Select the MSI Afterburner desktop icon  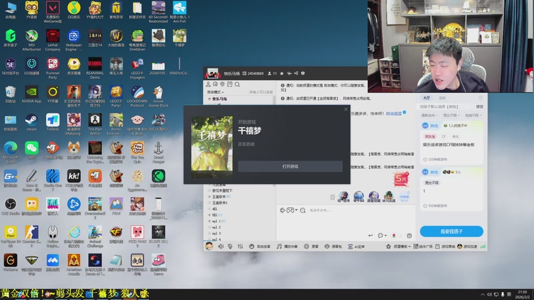(31, 40)
